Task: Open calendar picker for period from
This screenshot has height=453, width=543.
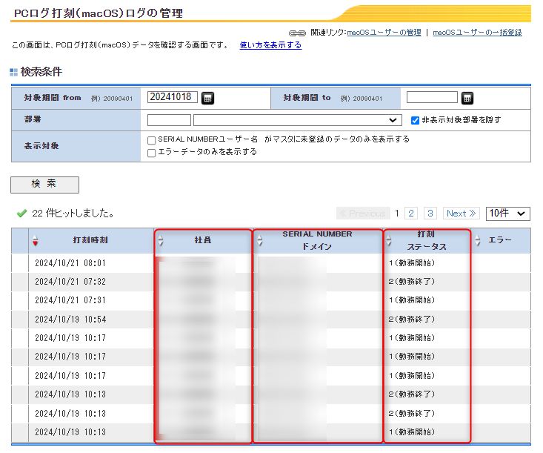Action: [207, 98]
